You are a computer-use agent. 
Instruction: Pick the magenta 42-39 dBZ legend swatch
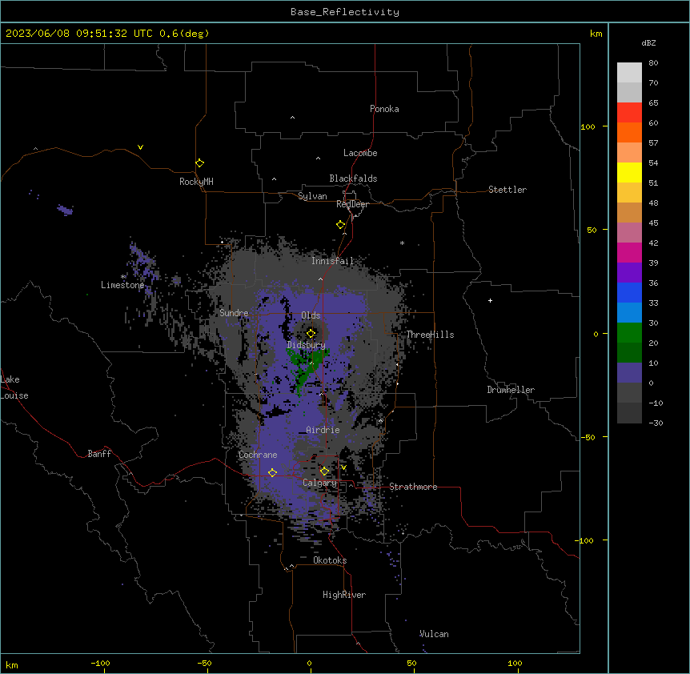coord(629,252)
